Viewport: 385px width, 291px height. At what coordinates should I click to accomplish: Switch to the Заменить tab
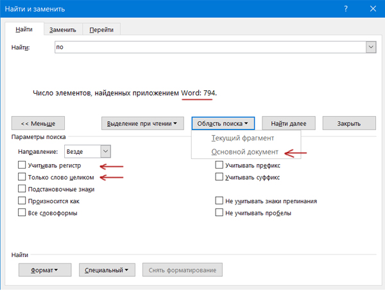click(x=63, y=29)
